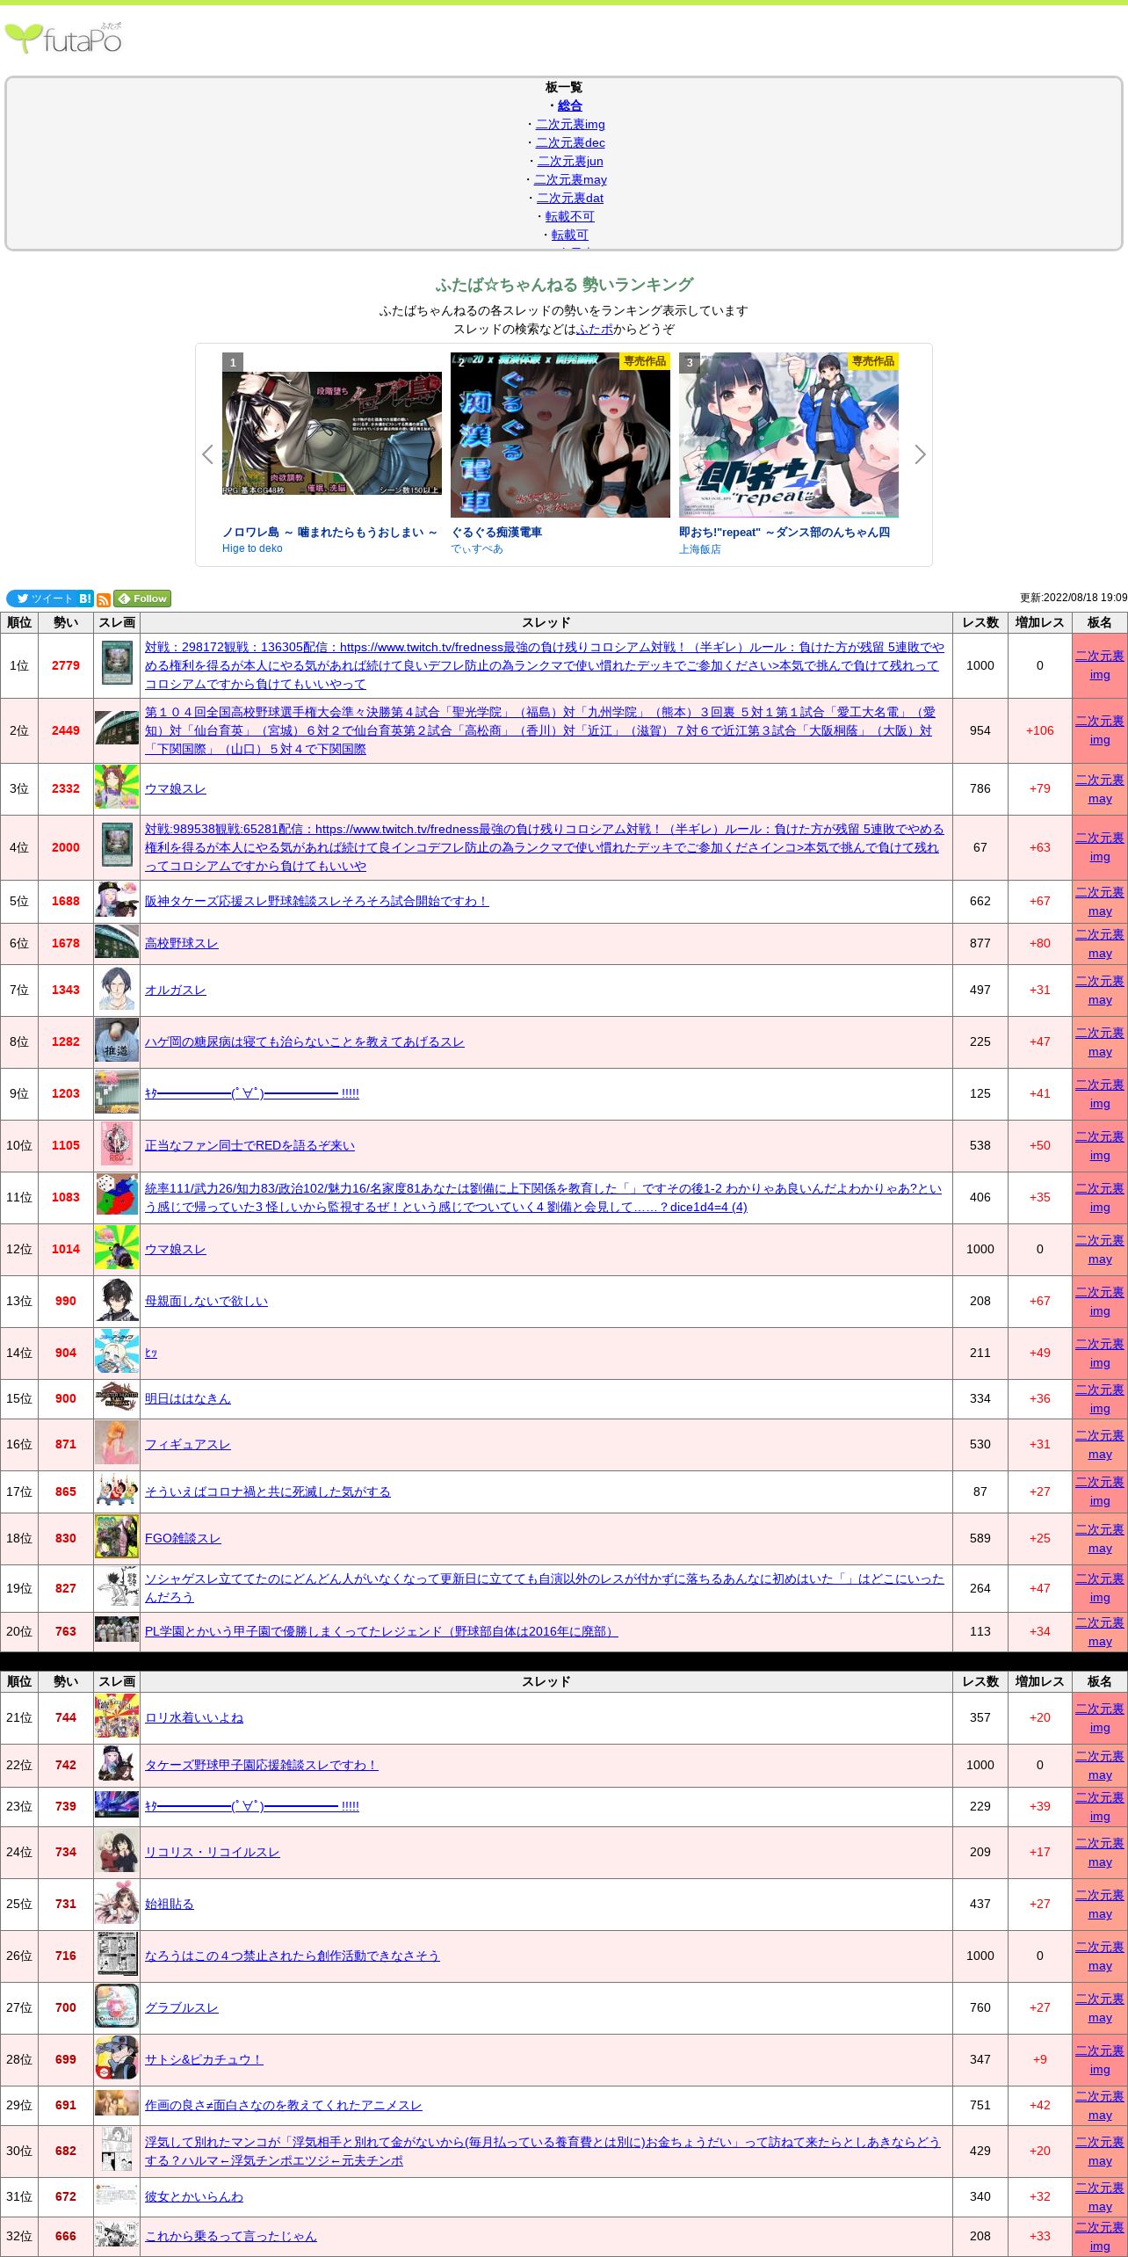Image resolution: width=1128 pixels, height=2257 pixels.
Task: Open the オルガスレ thread link
Action: 175,990
